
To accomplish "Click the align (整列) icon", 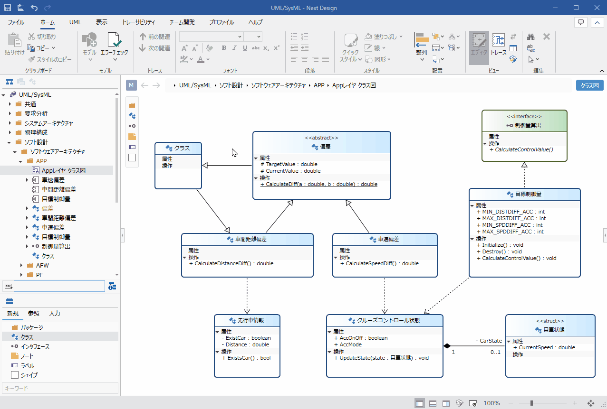I will pos(422,40).
